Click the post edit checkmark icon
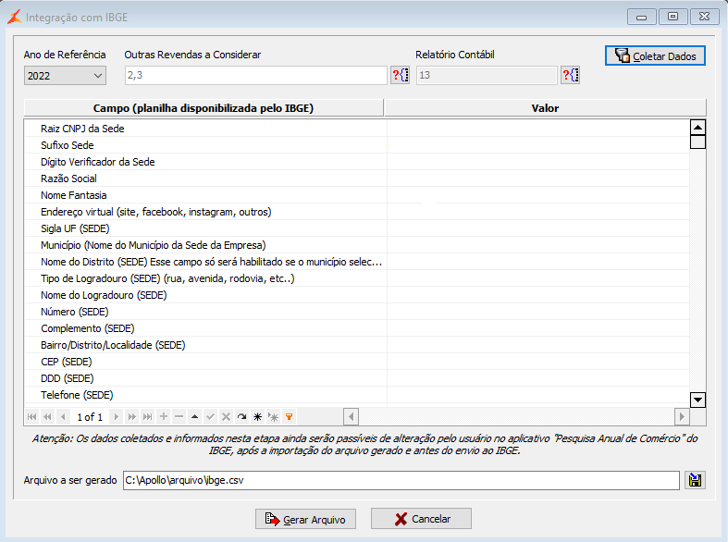Viewport: 728px width, 542px height. 210,417
